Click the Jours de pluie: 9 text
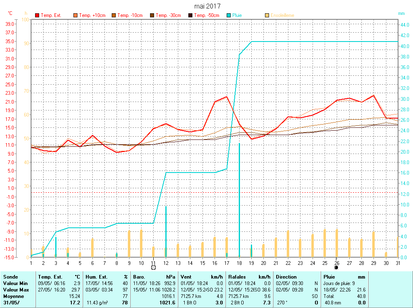This screenshot has width=413, height=308. 339,283
